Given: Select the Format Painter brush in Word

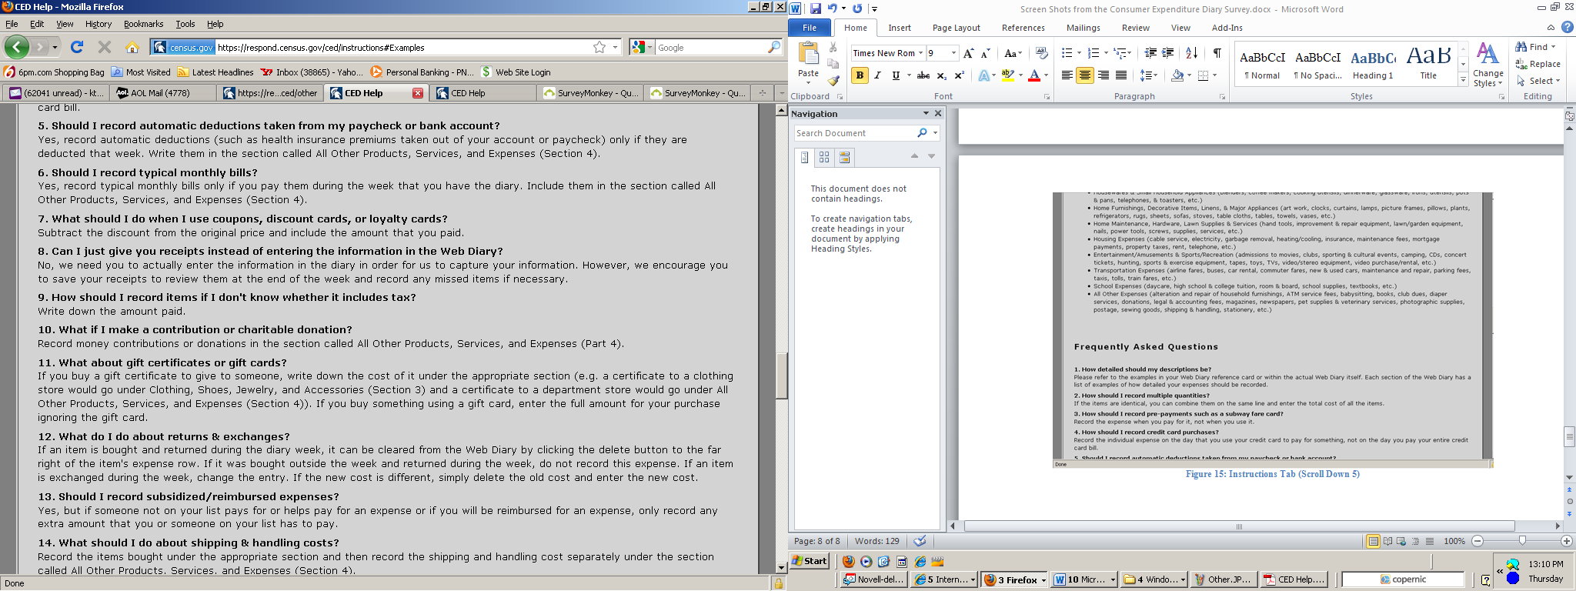Looking at the screenshot, I should point(833,80).
